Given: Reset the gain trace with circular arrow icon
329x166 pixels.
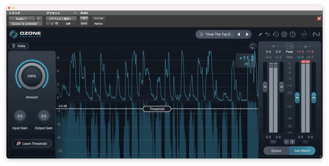Looking at the screenshot, I should click(253, 46).
